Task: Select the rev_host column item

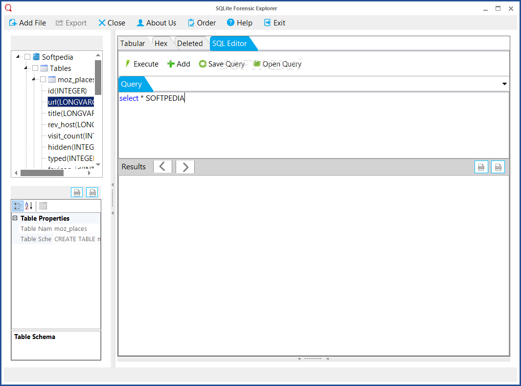Action: [71, 125]
